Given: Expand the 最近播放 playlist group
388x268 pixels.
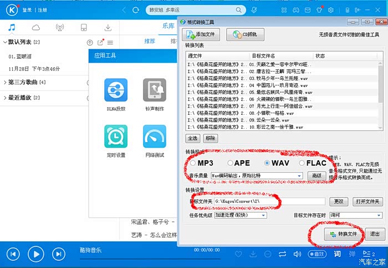Looking at the screenshot, I should coord(5,98).
